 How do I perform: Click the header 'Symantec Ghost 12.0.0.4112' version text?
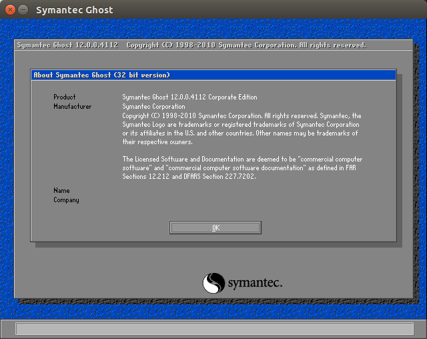67,45
